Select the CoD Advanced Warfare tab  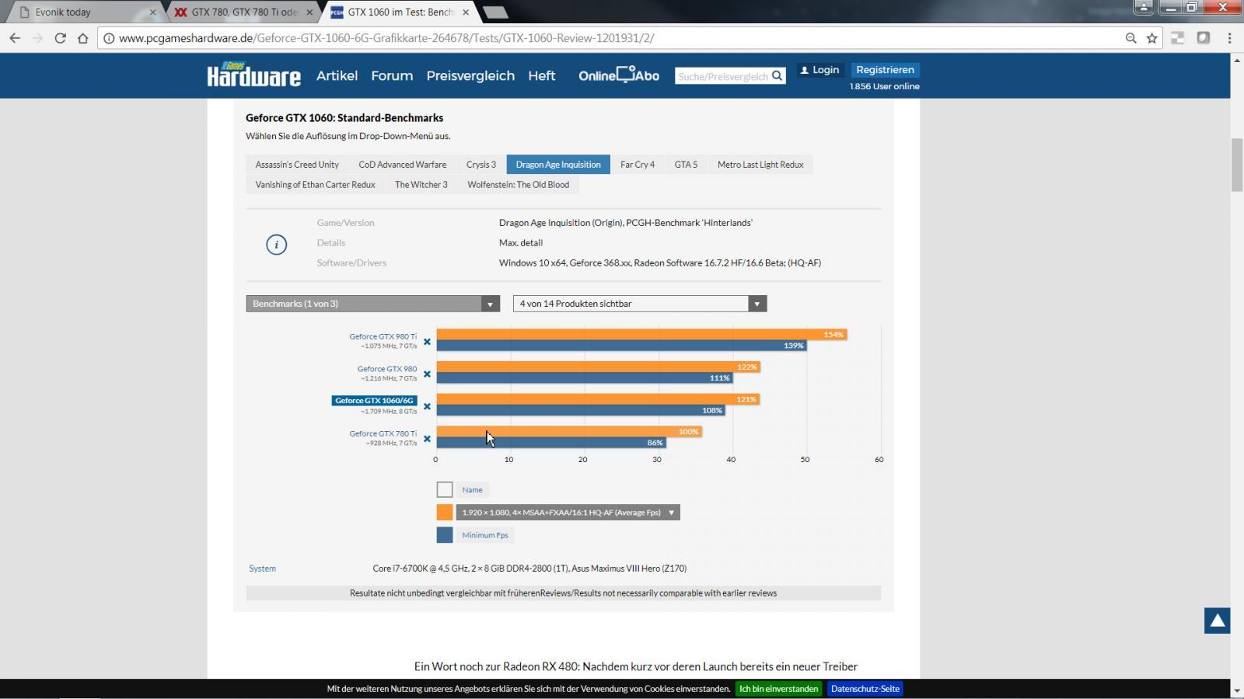pyautogui.click(x=402, y=165)
